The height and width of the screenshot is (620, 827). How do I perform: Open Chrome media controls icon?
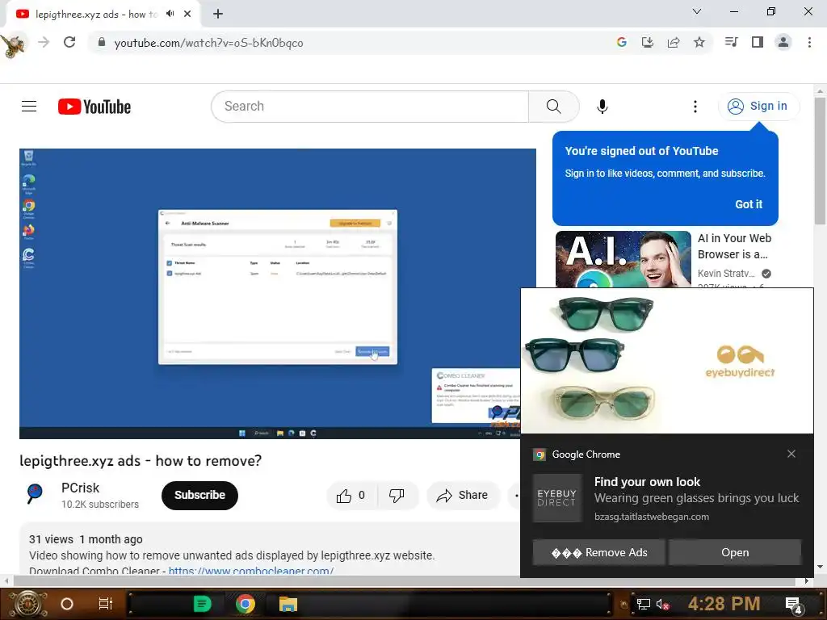click(x=731, y=42)
